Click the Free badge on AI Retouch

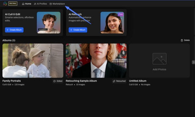[121, 14]
